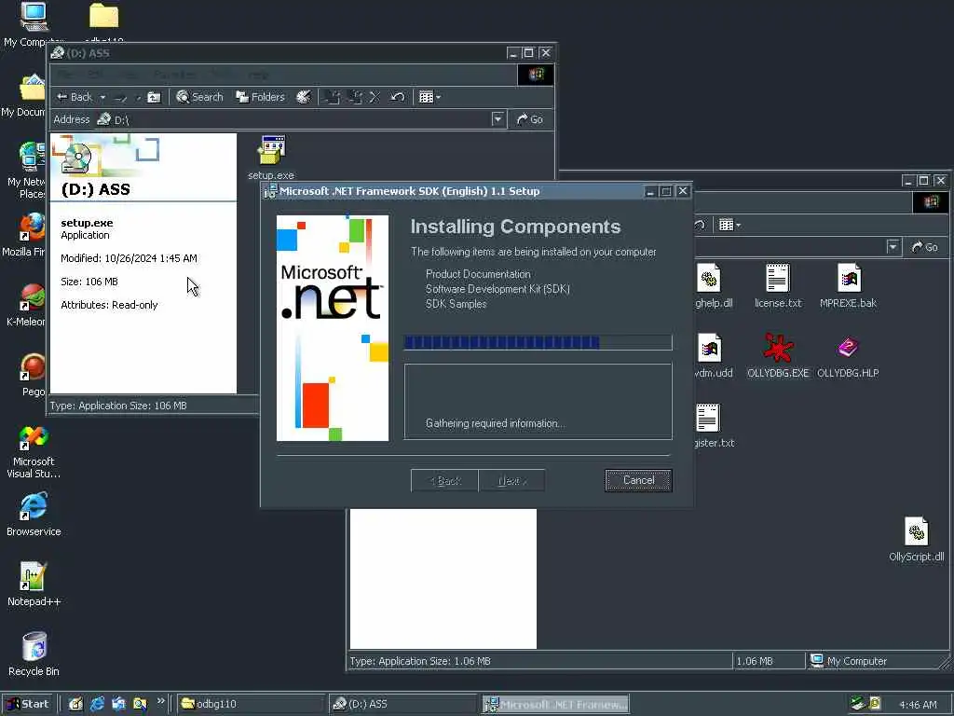This screenshot has width=954, height=716.
Task: Select register.txt file in odbg110 window
Action: tap(713, 425)
